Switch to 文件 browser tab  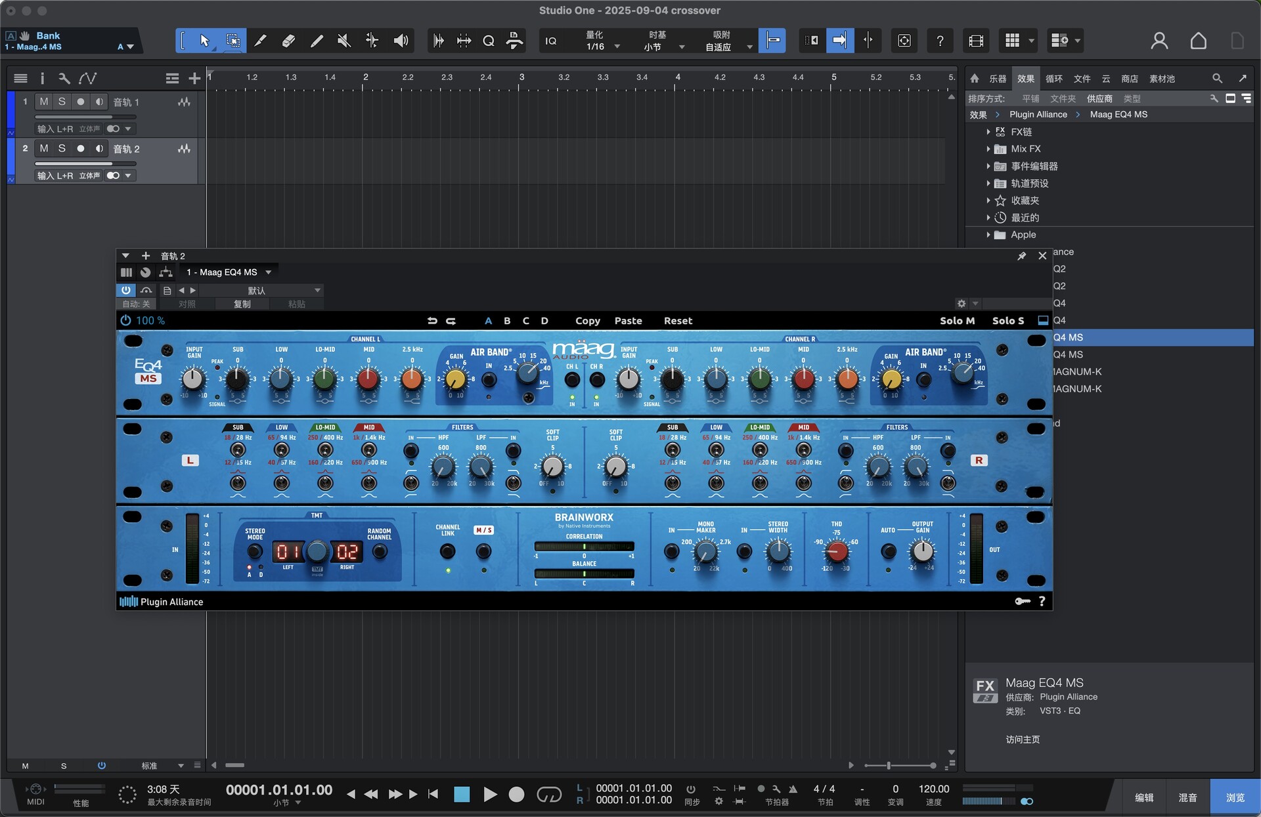[1082, 79]
